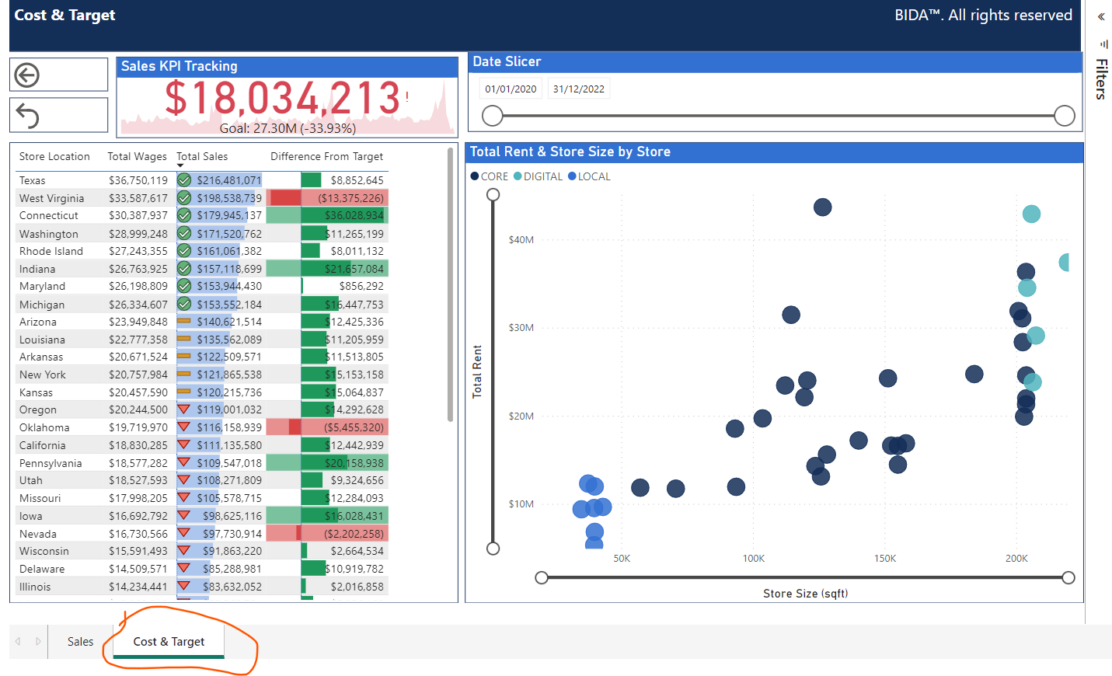The image size is (1112, 676).
Task: Click the next-page arrow in page navigation
Action: pyautogui.click(x=37, y=642)
